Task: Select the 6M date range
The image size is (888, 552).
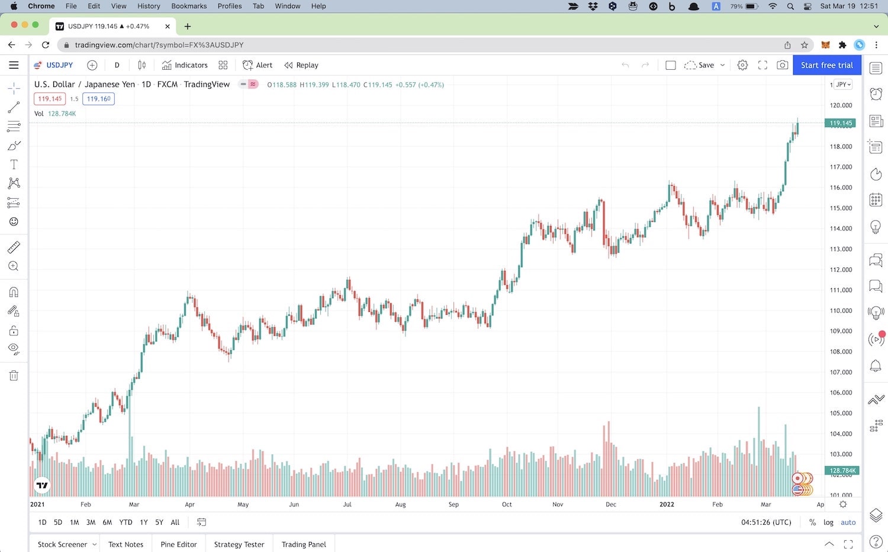Action: [107, 522]
